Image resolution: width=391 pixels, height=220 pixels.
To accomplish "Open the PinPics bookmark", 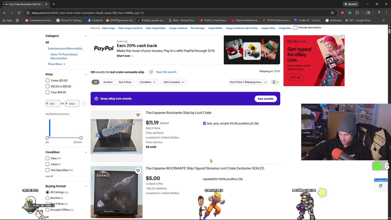I will 213,20.
